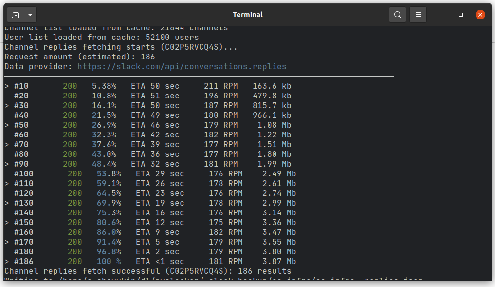This screenshot has height=287, width=495.
Task: Click "Request amount (estimated): 186" line
Action: point(79,57)
